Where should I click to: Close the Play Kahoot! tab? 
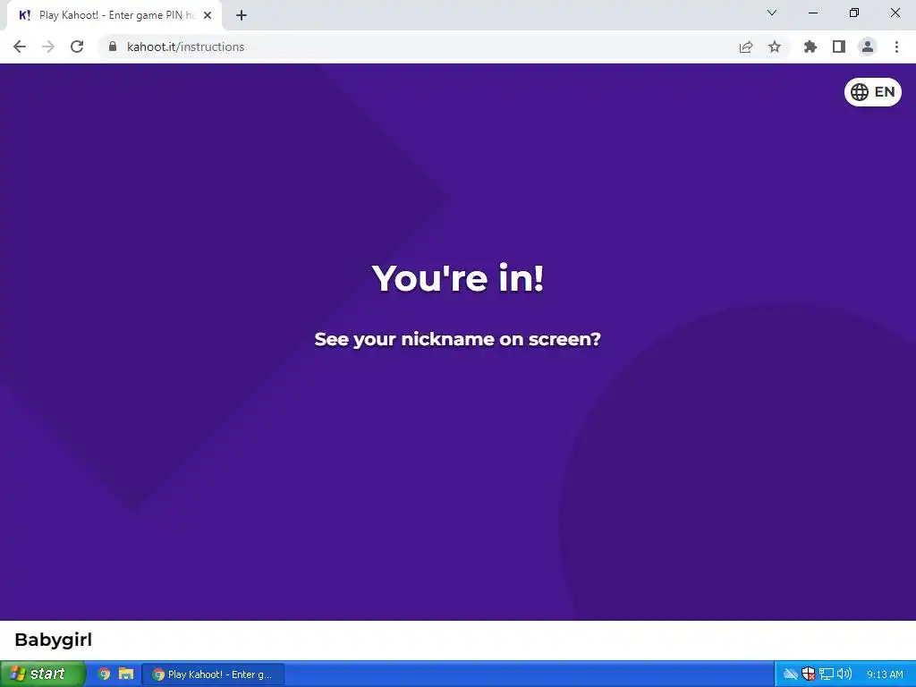tap(208, 15)
